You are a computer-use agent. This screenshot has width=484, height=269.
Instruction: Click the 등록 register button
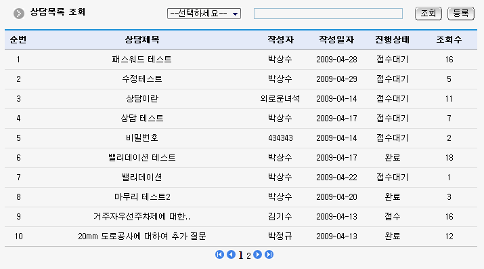[461, 14]
